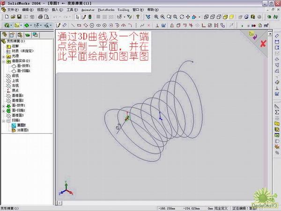
Task: Click the zoom to fit icon
Action: [155, 17]
